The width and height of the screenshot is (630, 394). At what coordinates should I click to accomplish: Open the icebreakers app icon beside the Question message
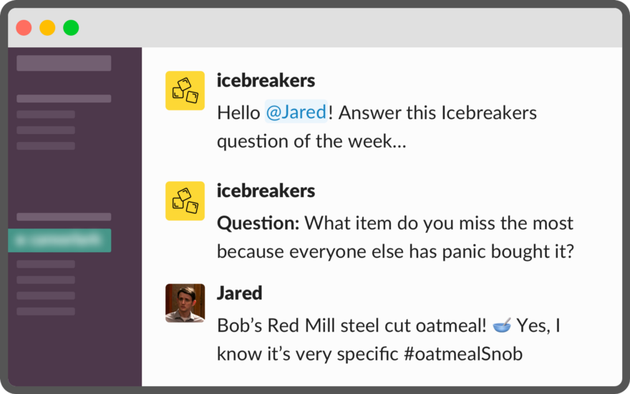tap(185, 201)
